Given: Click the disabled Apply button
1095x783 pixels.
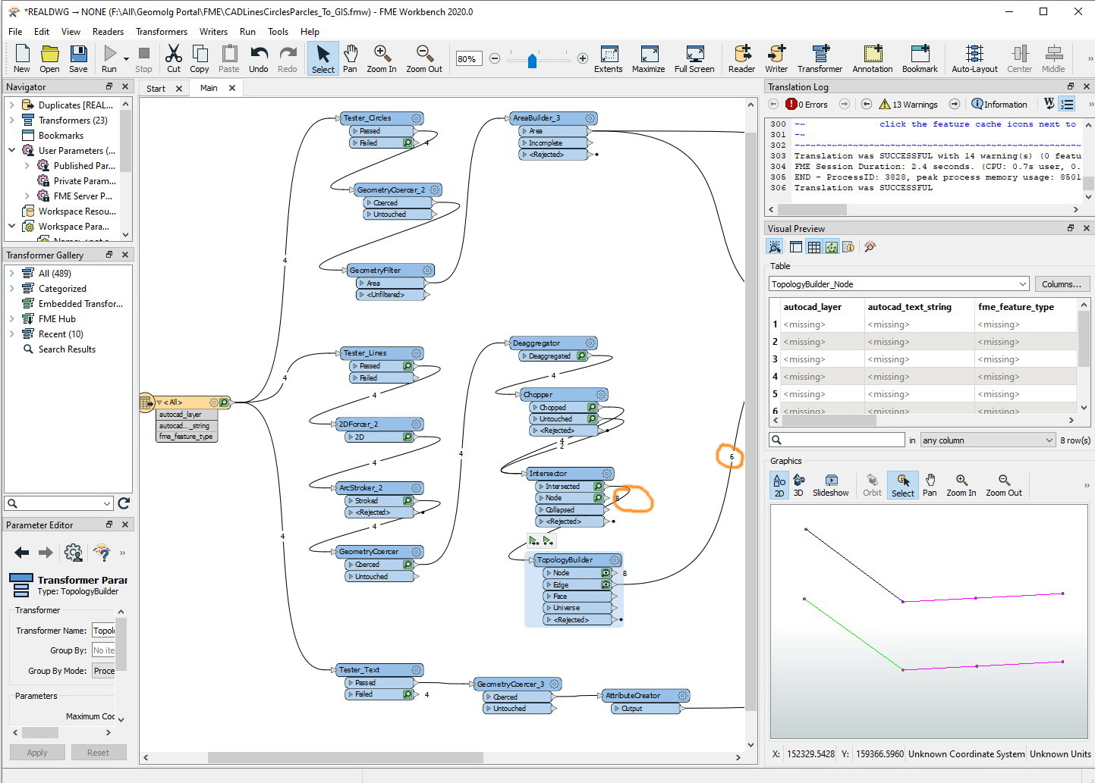Looking at the screenshot, I should pyautogui.click(x=37, y=753).
